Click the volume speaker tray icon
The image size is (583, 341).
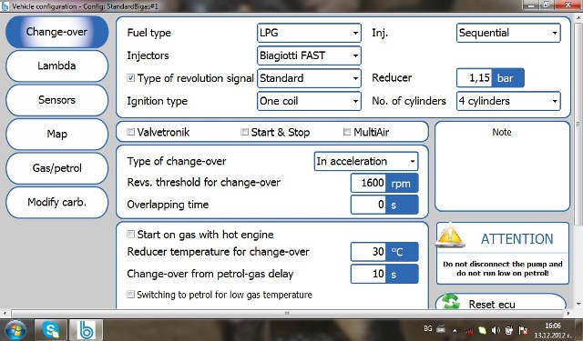tap(496, 330)
